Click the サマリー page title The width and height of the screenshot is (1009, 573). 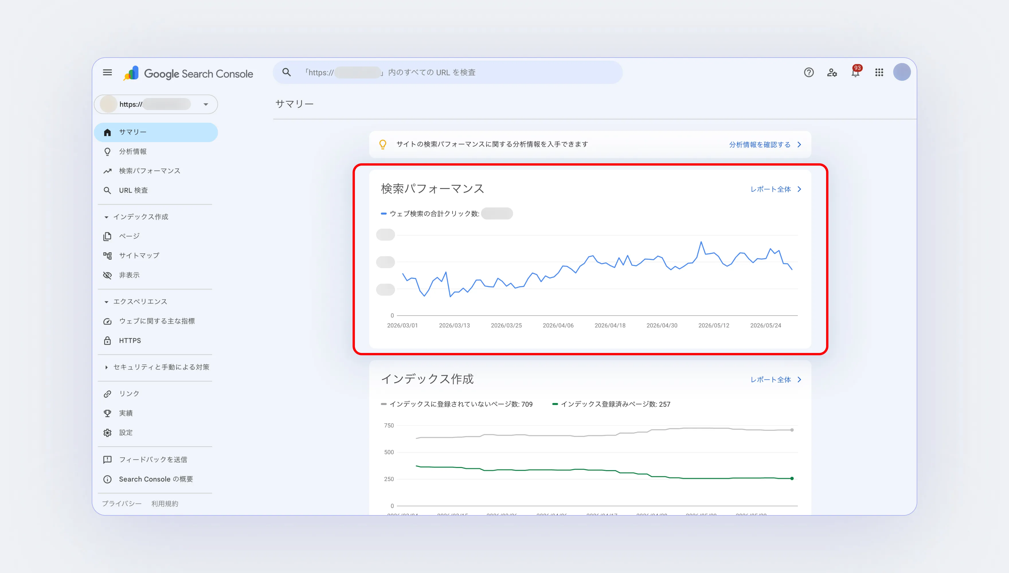[294, 104]
